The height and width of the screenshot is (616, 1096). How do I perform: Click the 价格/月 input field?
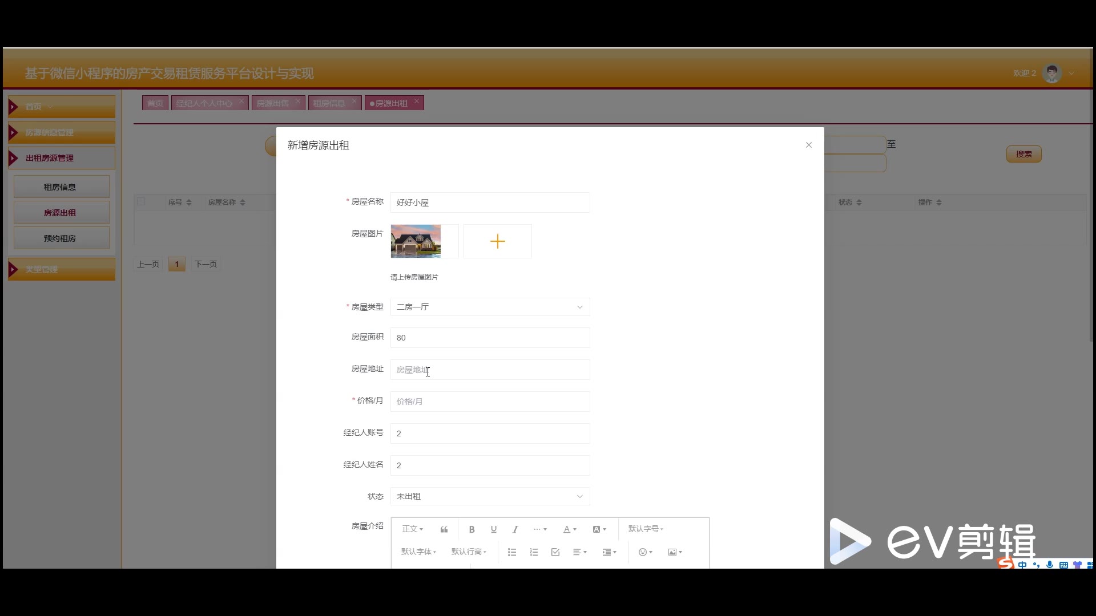coord(490,402)
